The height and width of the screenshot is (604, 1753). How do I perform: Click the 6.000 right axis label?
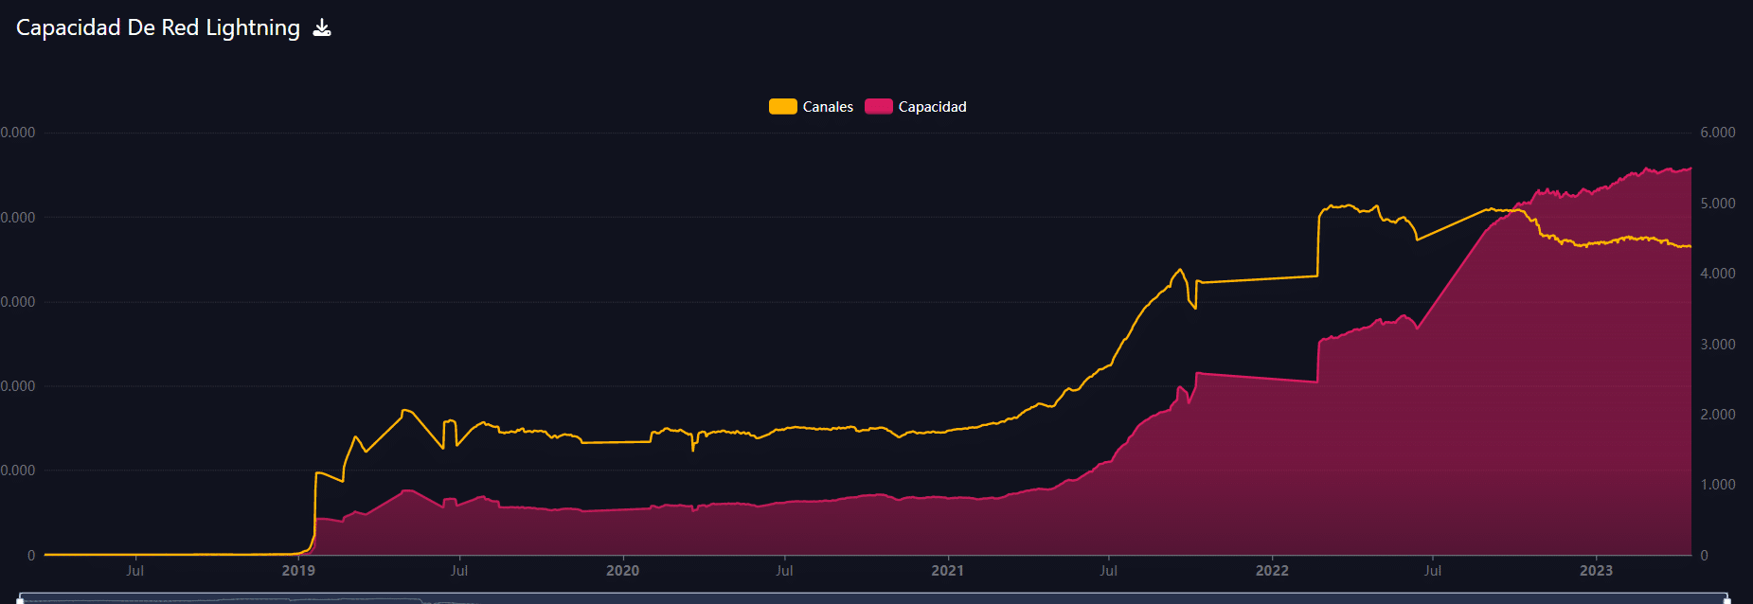tap(1718, 133)
